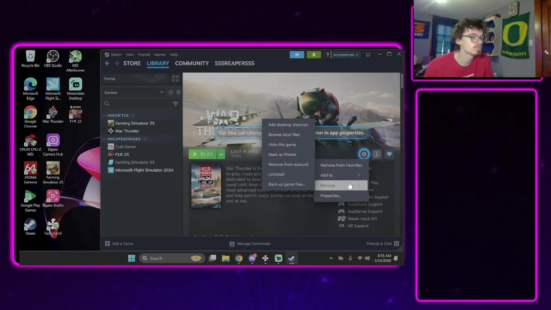Toggle ready-to-play filter in library sidebar
Viewport: 551px width, 310px height.
point(178,92)
